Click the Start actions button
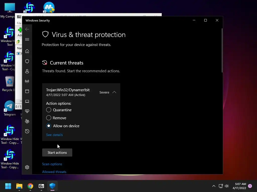This screenshot has width=257, height=192. coord(57,152)
